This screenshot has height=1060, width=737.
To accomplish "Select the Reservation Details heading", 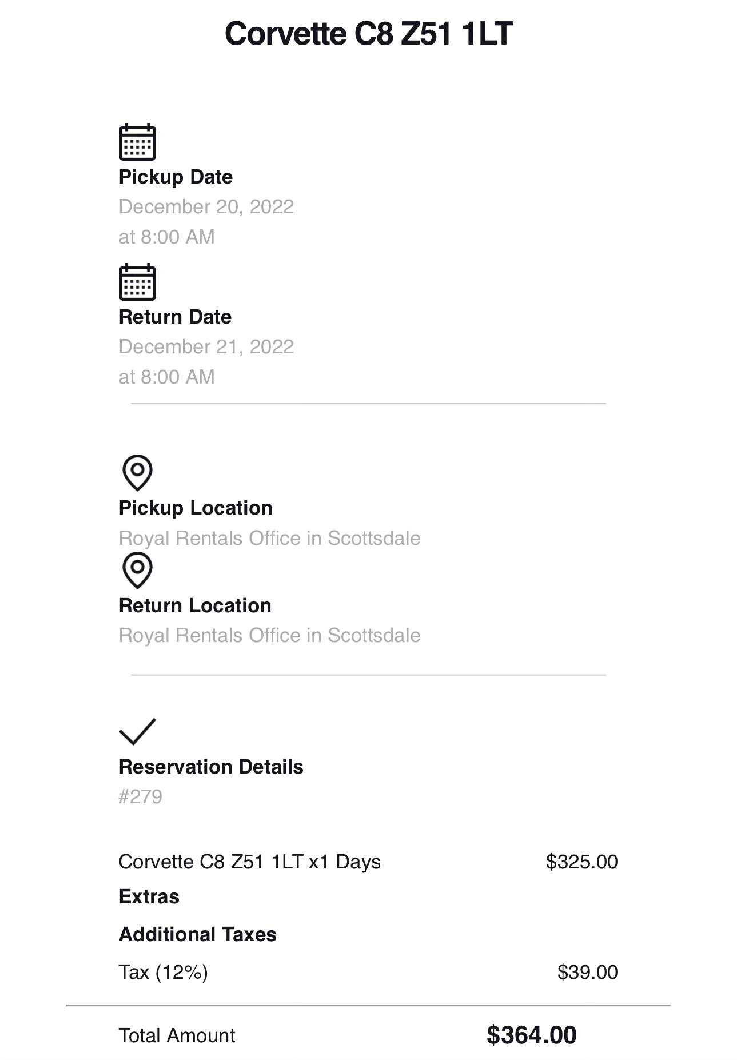I will (211, 767).
